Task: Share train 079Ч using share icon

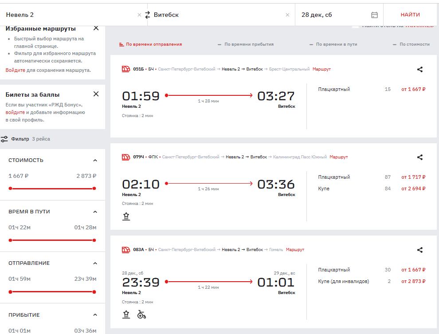Action: [420, 157]
